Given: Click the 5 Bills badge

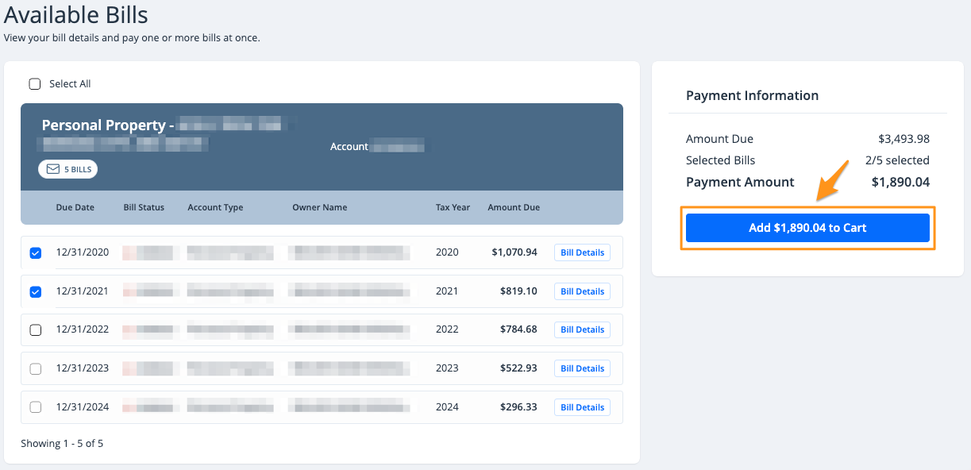Looking at the screenshot, I should coord(68,169).
